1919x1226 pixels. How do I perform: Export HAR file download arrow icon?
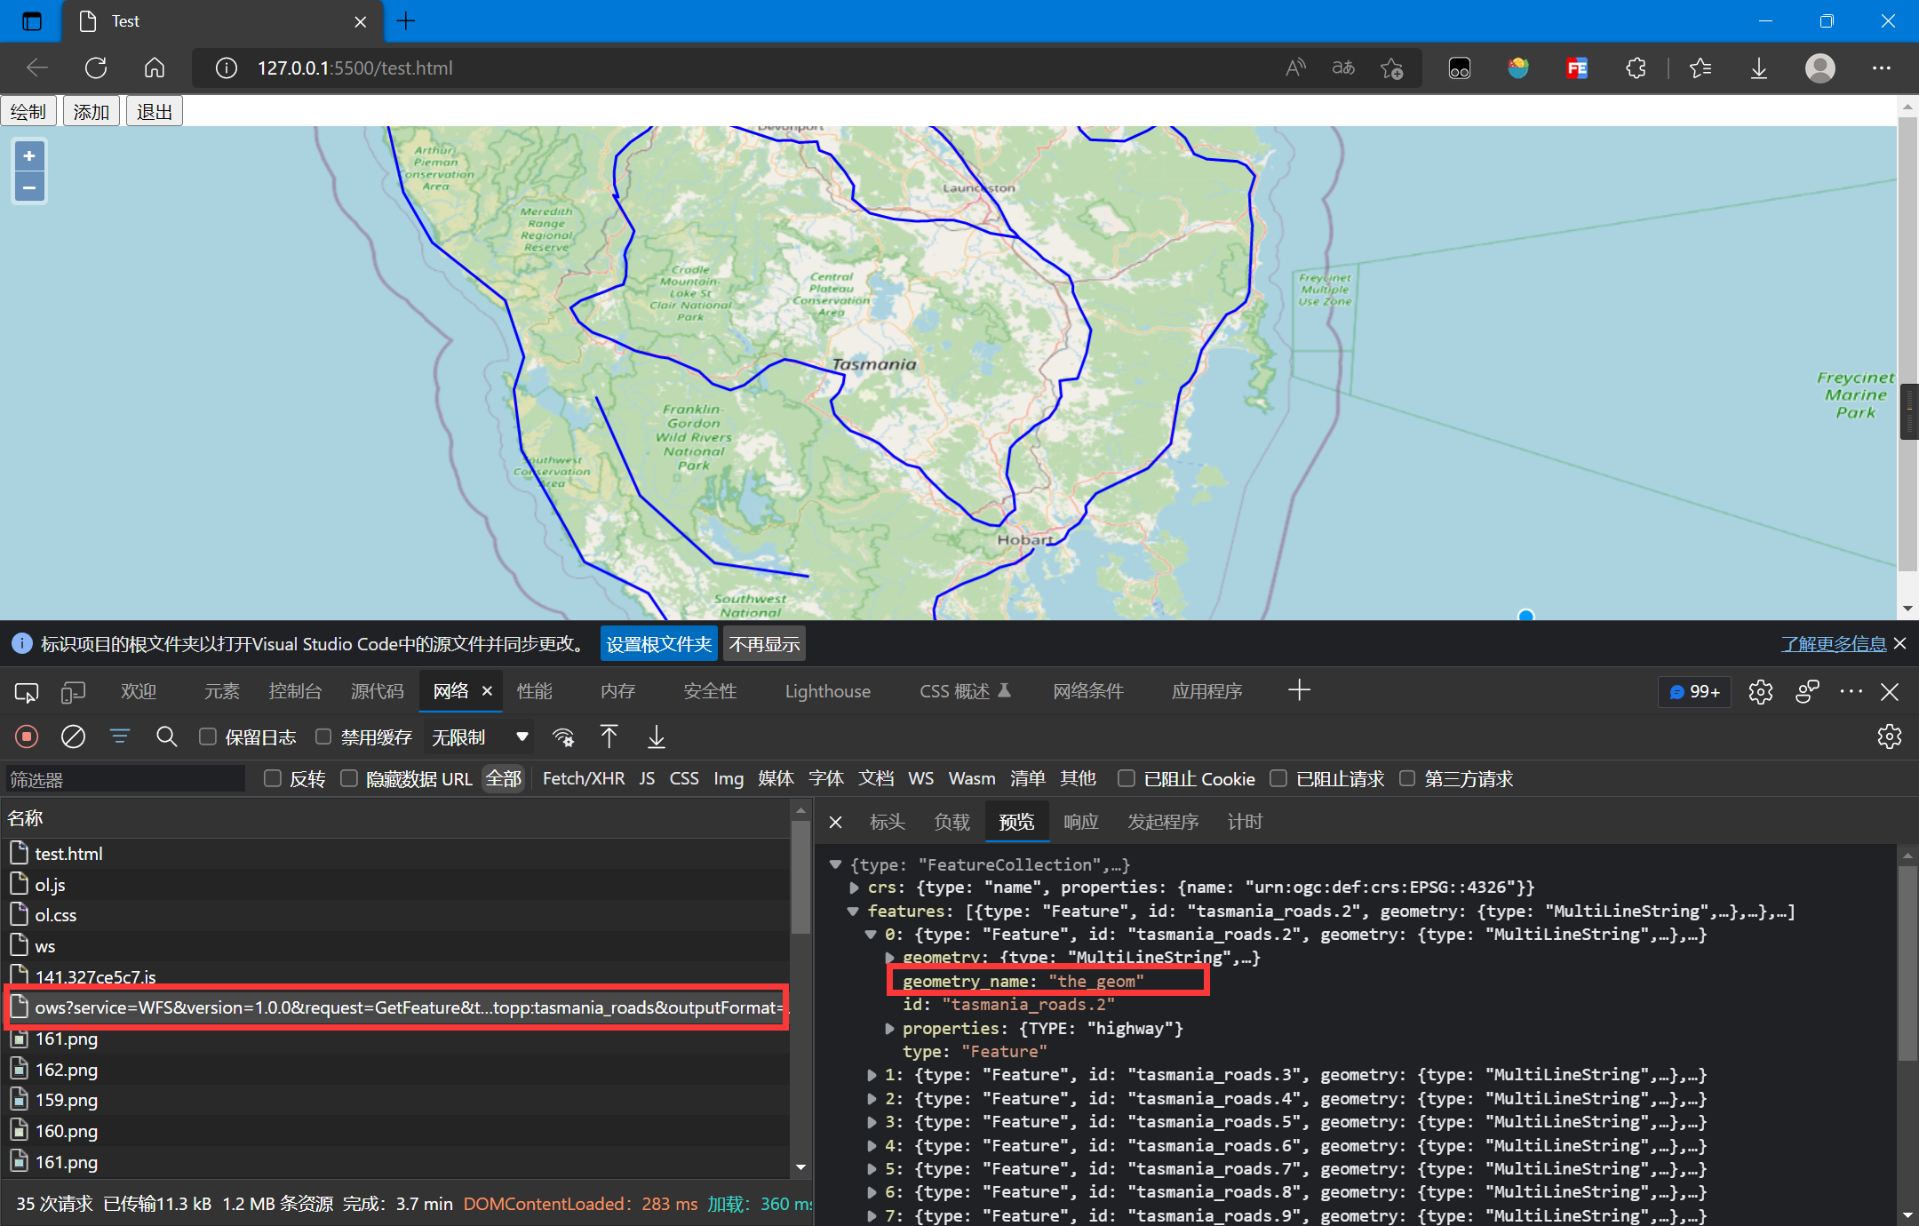pos(657,736)
